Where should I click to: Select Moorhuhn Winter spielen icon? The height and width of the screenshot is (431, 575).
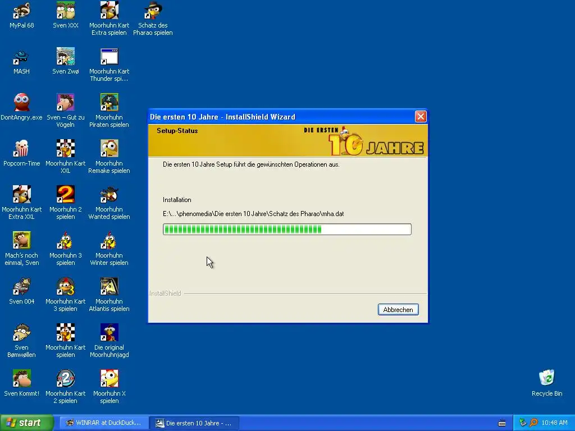coord(109,249)
